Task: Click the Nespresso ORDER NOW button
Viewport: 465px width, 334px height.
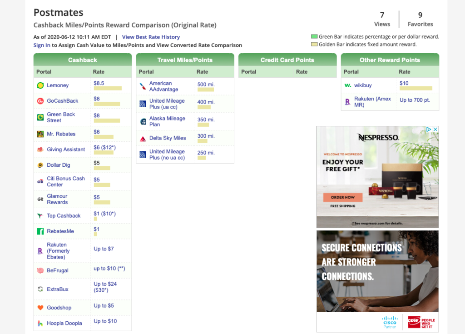Action: 343,197
